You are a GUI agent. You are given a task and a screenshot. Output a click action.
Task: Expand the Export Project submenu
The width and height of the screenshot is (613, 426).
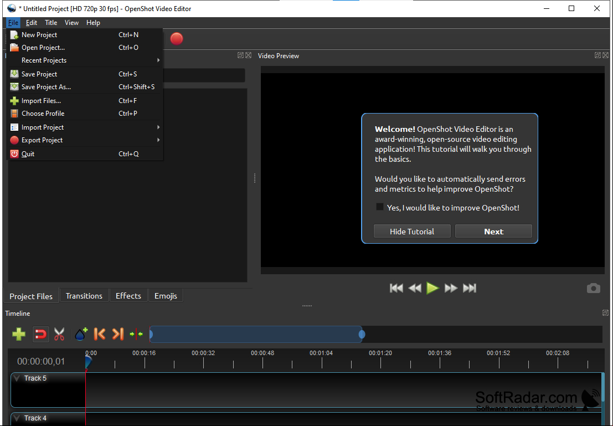(84, 140)
